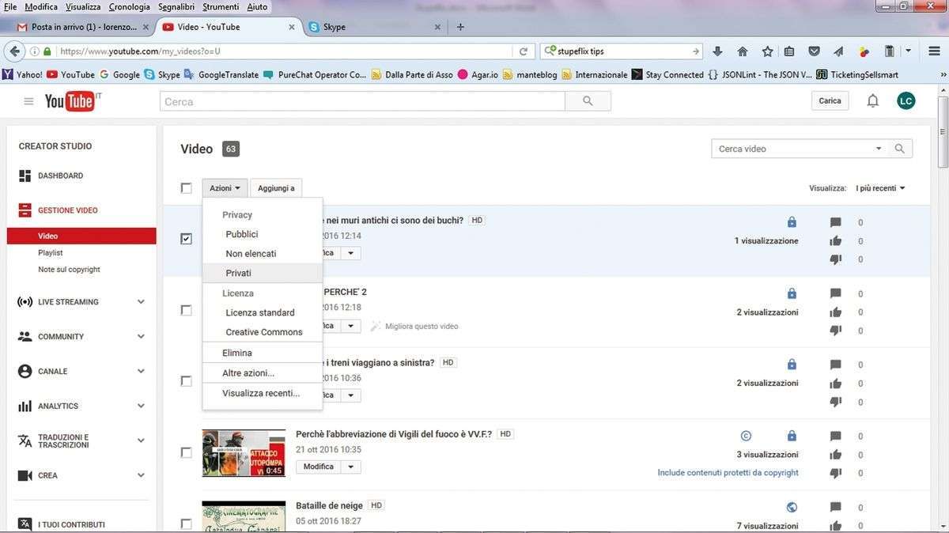Click in the YouTube Cerca search field

point(362,101)
